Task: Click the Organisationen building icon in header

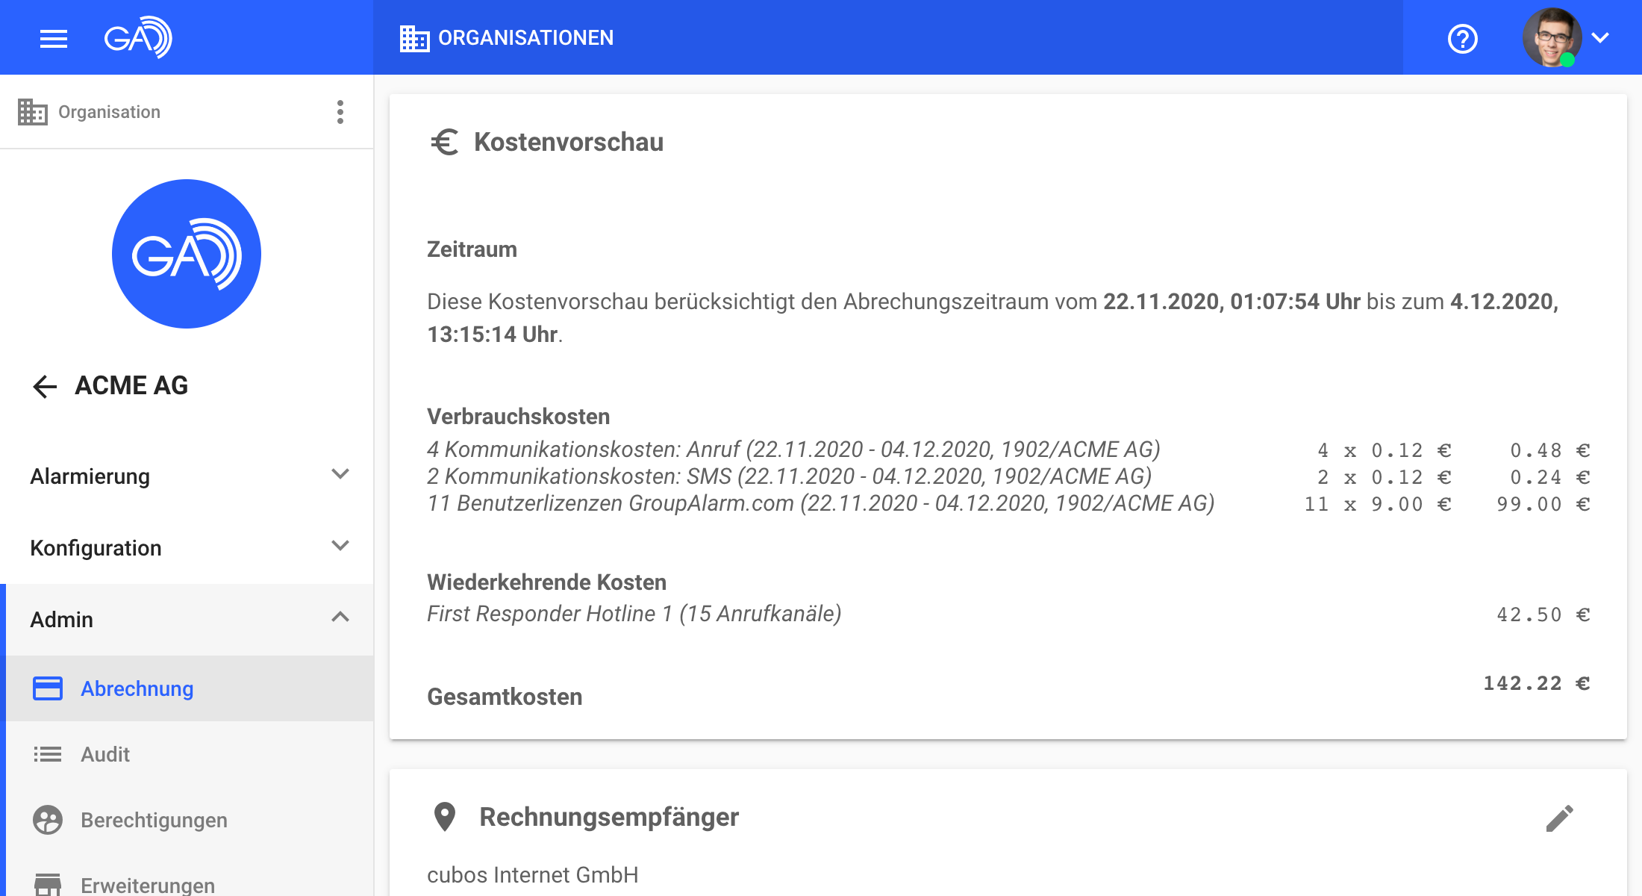Action: click(414, 38)
